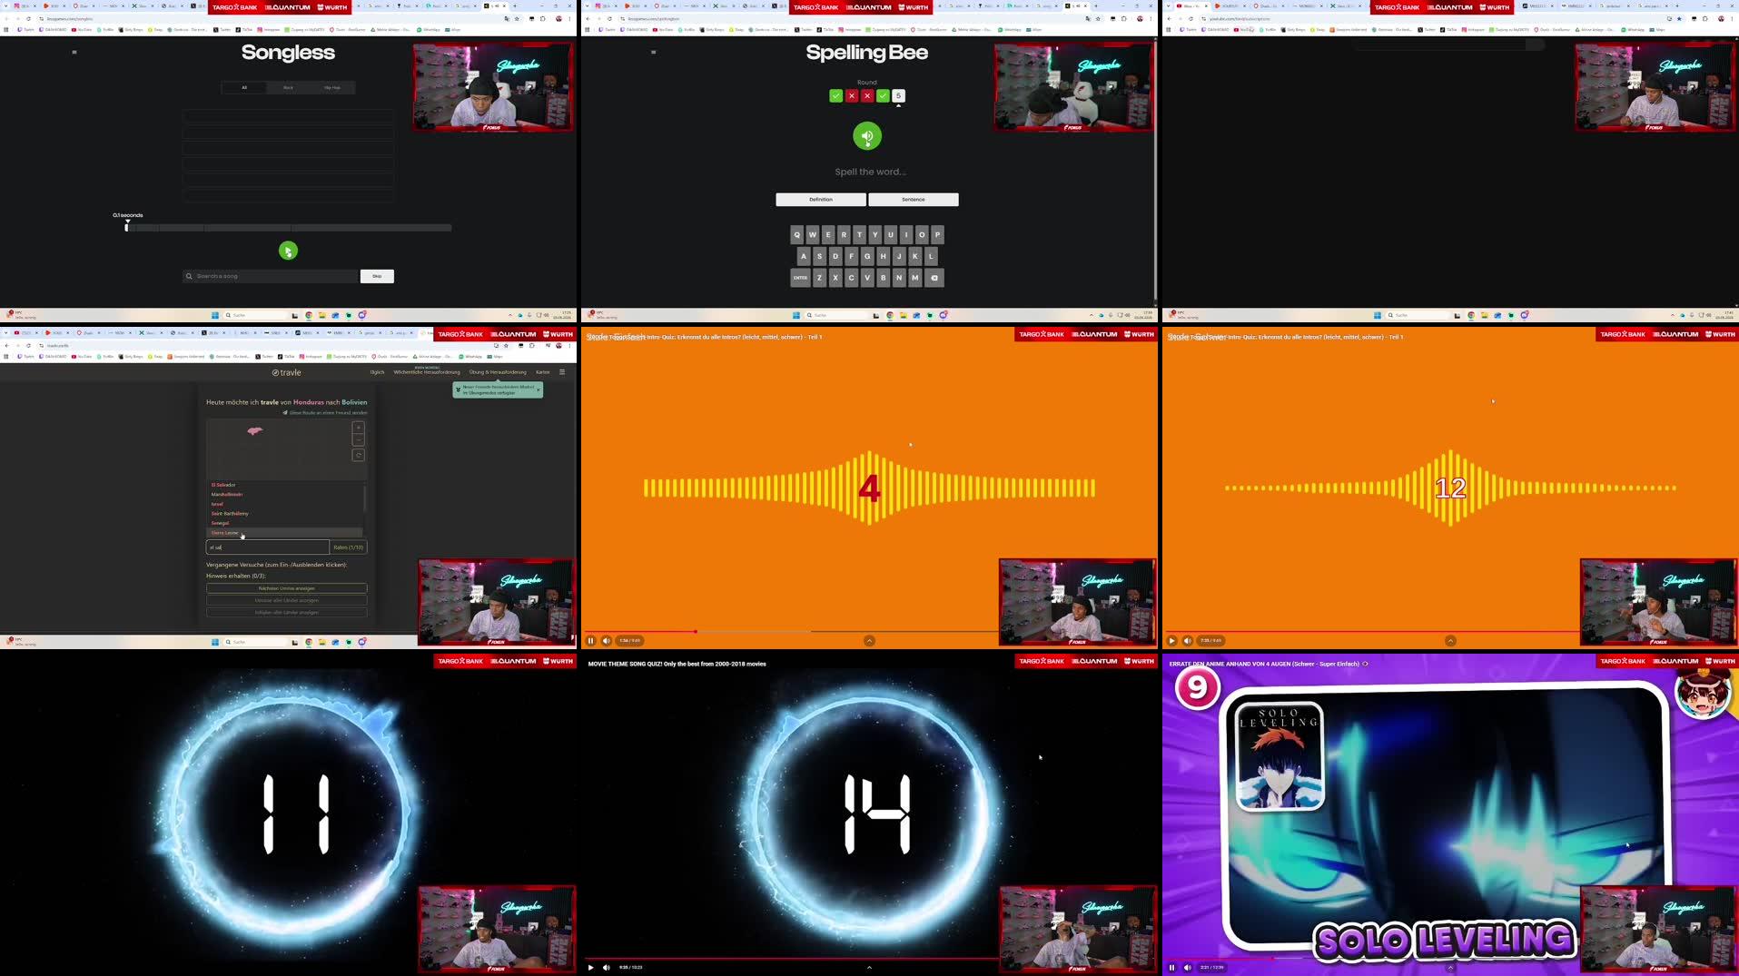Image resolution: width=1739 pixels, height=976 pixels.
Task: Request the Definition in Spelling Bee
Action: (x=820, y=200)
